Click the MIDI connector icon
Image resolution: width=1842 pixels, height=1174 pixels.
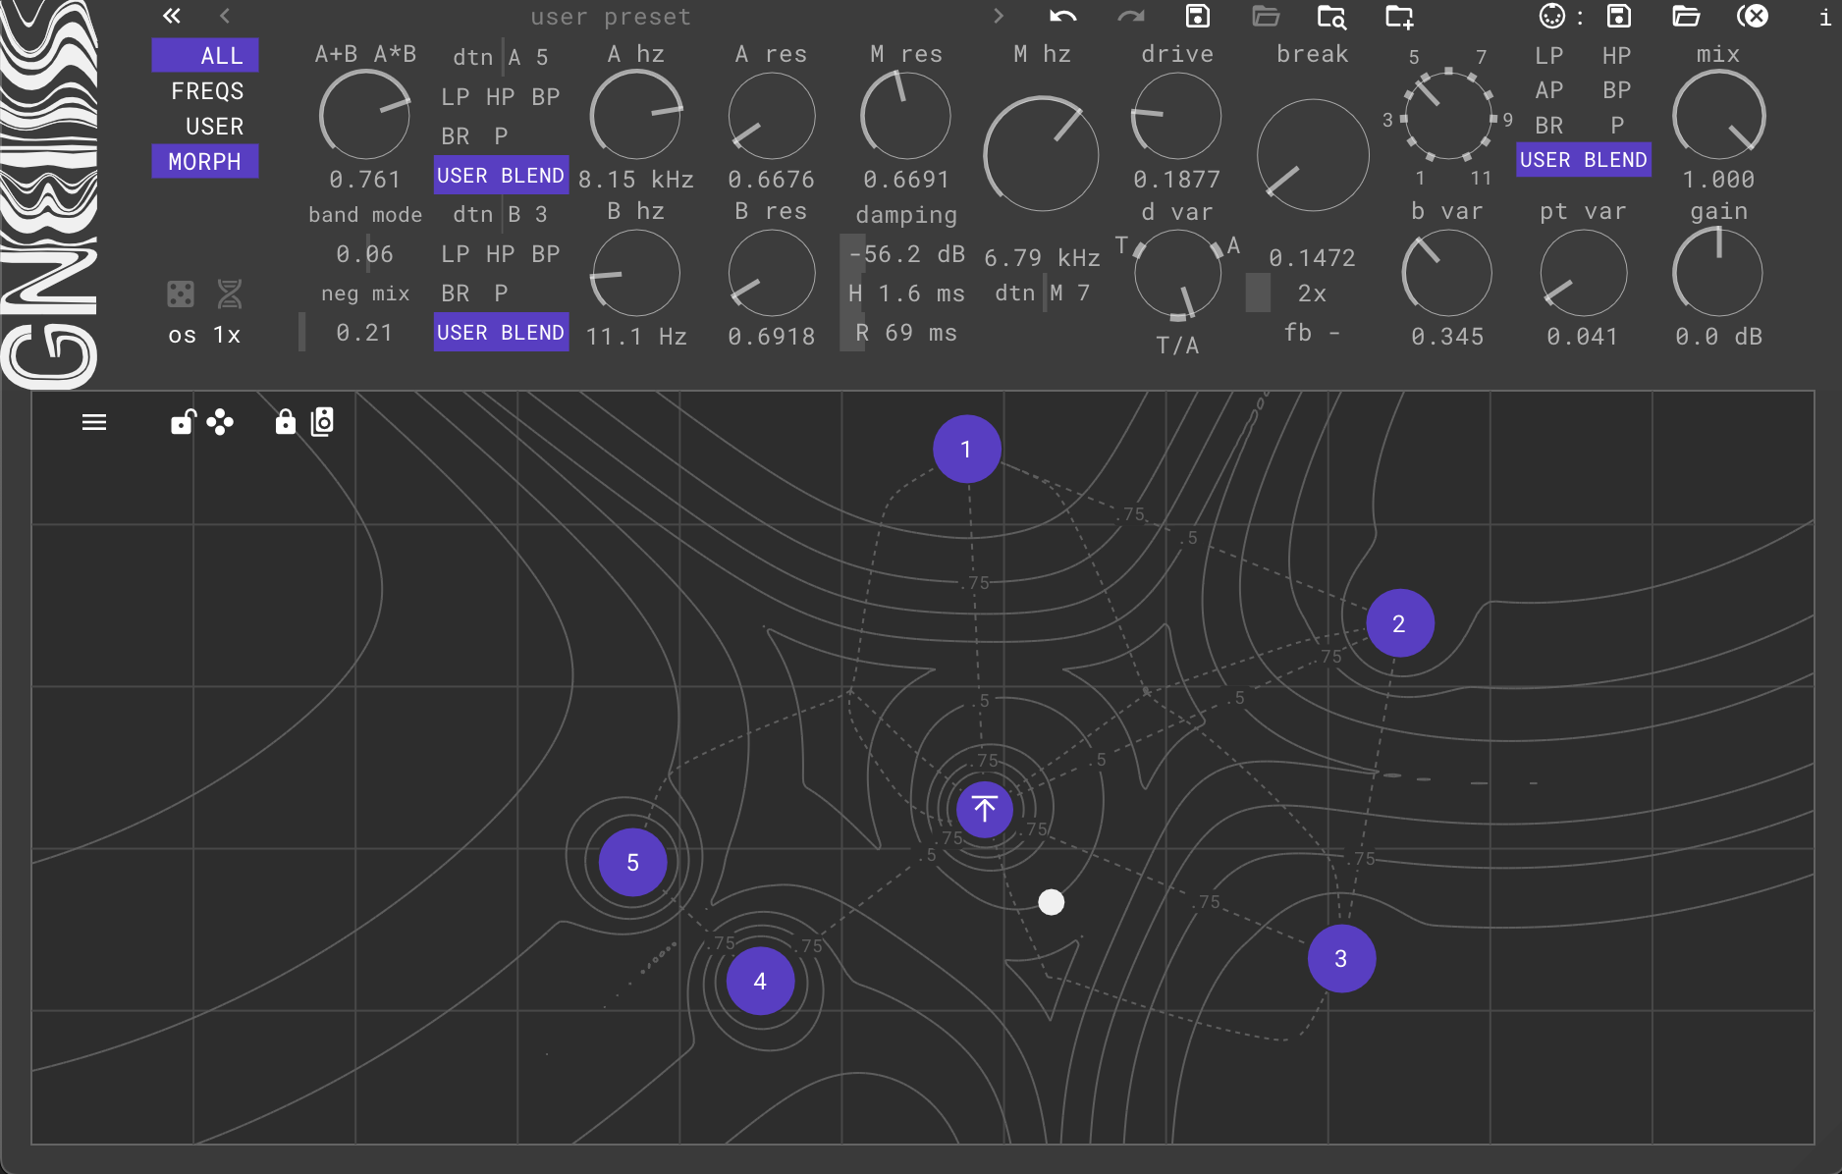pos(1551,16)
